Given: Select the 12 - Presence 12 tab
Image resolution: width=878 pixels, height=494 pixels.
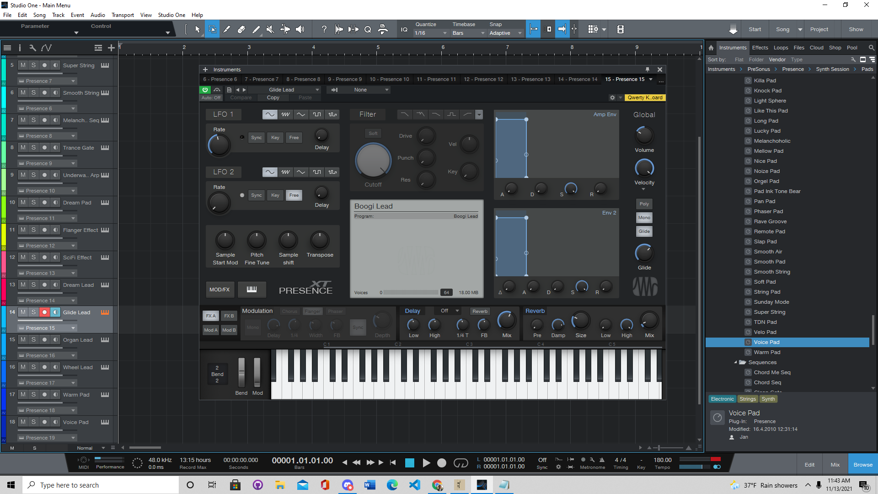Looking at the screenshot, I should pos(483,79).
